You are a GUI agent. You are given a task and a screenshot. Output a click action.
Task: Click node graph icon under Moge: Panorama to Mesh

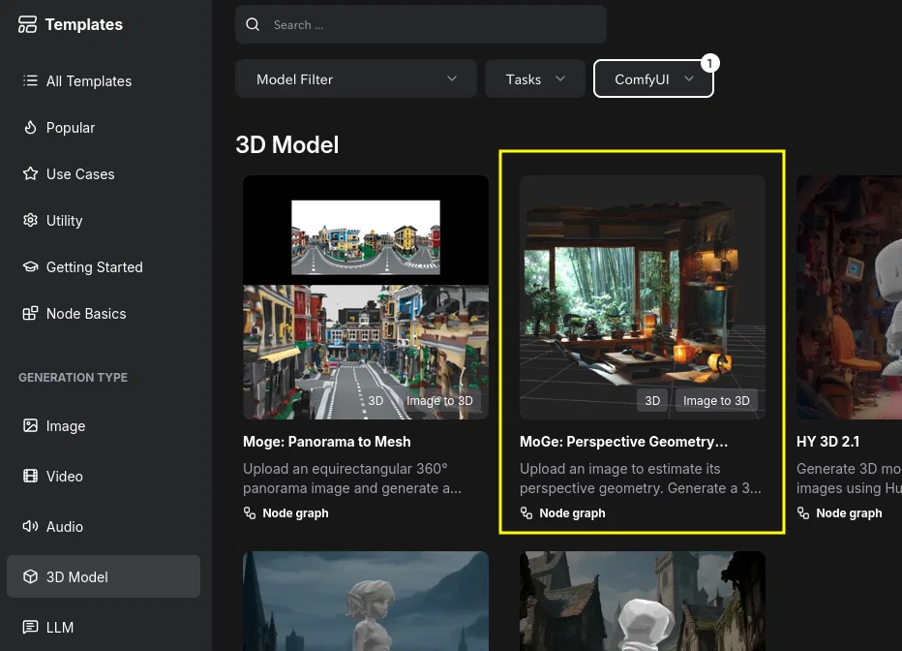(x=249, y=512)
